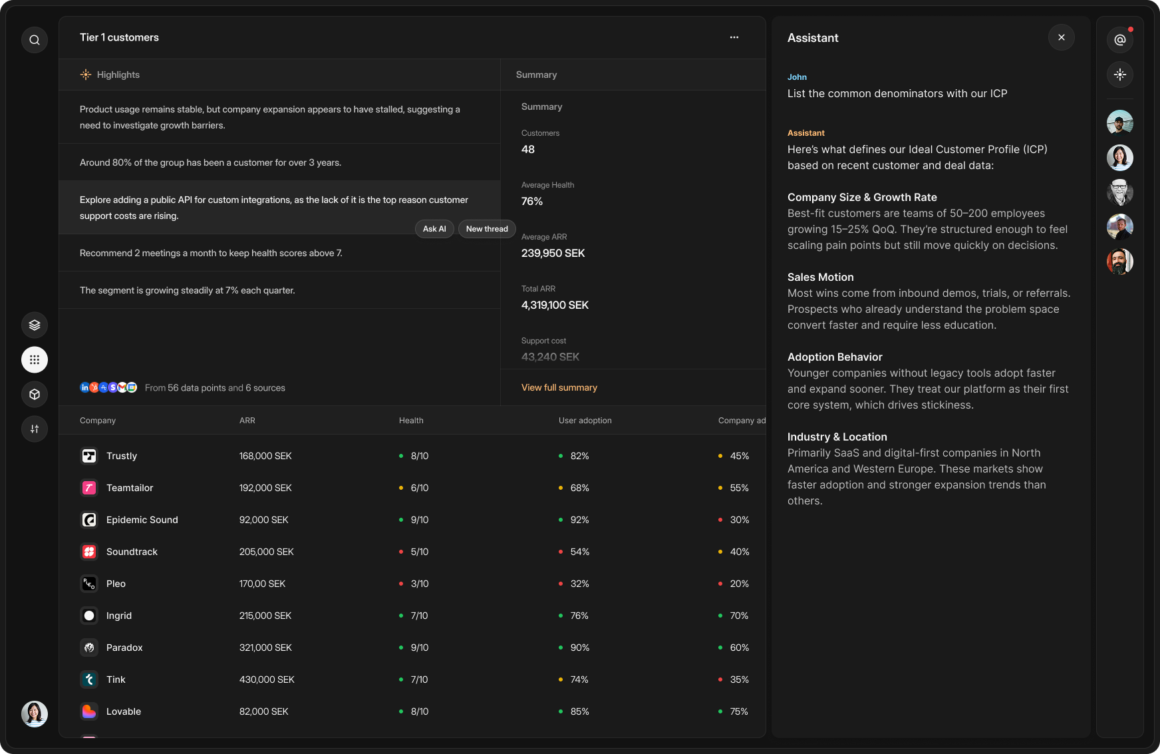Screen dimensions: 1160x754
Task: Select the Lovable company row
Action: [124, 711]
